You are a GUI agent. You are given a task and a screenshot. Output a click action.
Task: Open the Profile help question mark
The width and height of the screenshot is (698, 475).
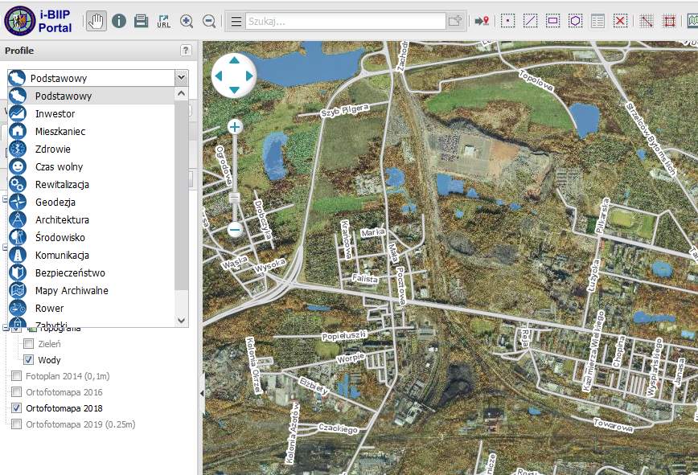click(x=187, y=51)
